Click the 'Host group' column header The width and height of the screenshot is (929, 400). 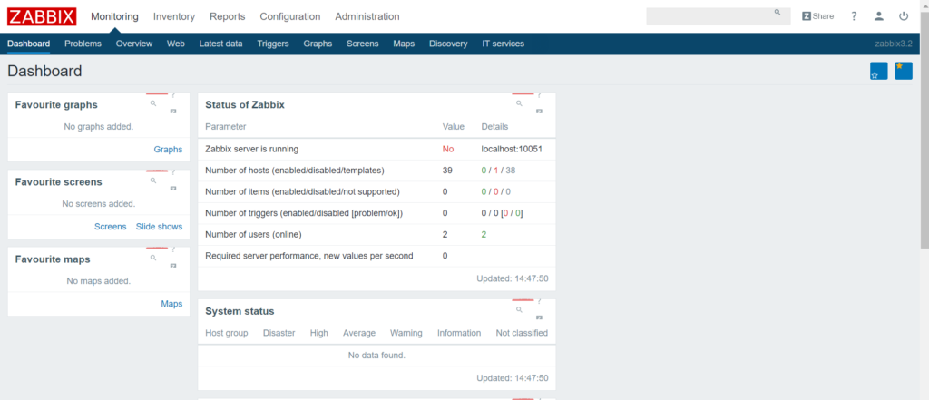[x=226, y=333]
